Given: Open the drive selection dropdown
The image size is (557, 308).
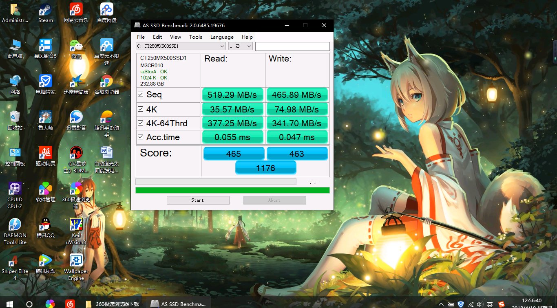Looking at the screenshot, I should click(181, 46).
